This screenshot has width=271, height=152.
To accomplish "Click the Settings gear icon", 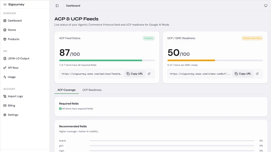I will coord(5,115).
